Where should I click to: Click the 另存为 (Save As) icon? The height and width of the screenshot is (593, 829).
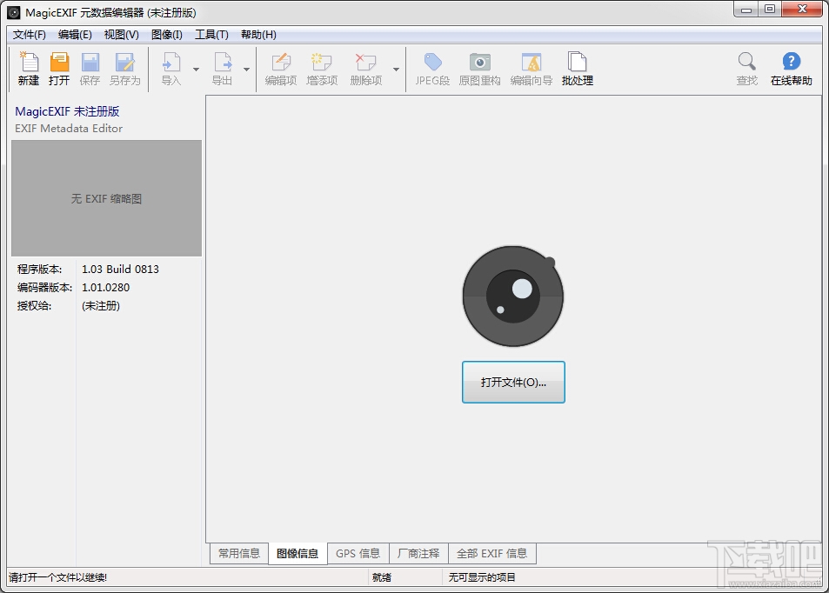tap(124, 69)
